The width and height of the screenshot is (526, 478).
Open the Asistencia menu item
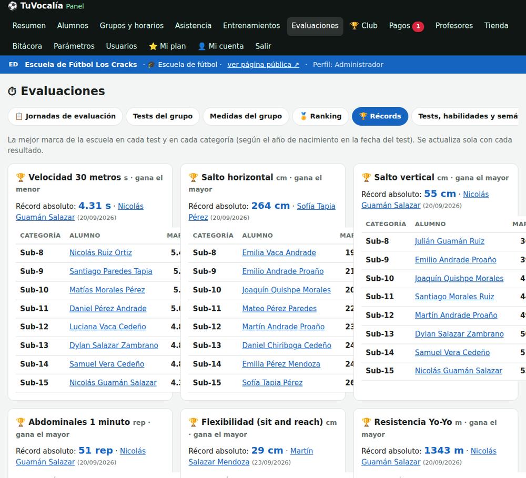[193, 25]
